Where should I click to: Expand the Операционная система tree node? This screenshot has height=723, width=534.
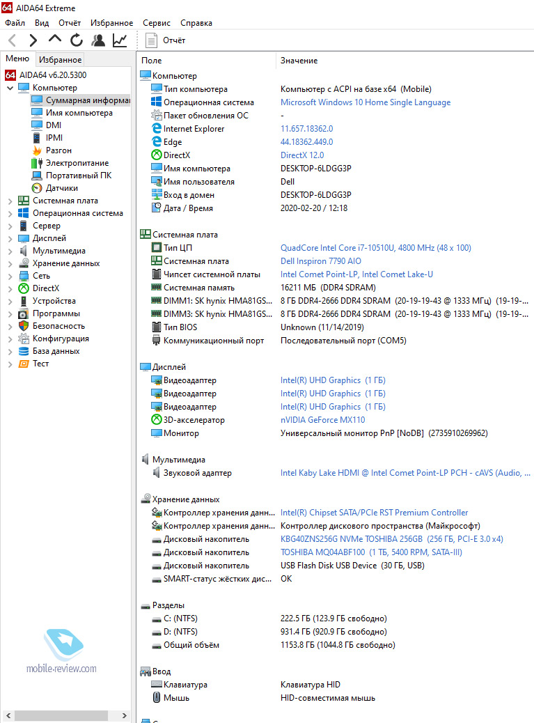coord(10,214)
